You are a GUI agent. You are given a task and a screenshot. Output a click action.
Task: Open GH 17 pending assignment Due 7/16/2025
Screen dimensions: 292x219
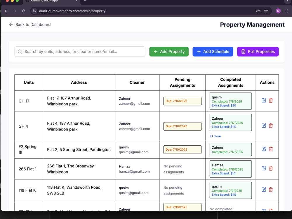pyautogui.click(x=182, y=101)
